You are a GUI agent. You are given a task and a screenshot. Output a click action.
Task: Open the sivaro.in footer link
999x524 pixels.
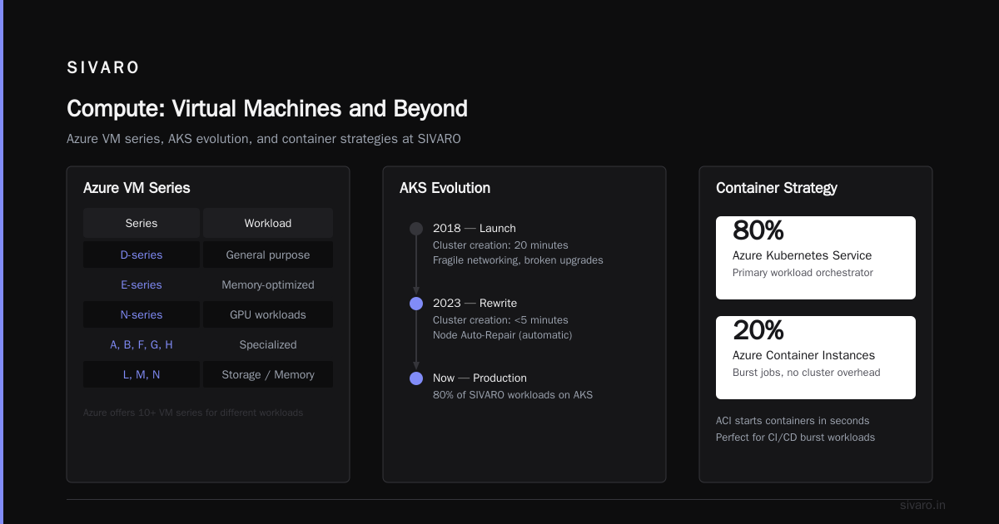[922, 505]
